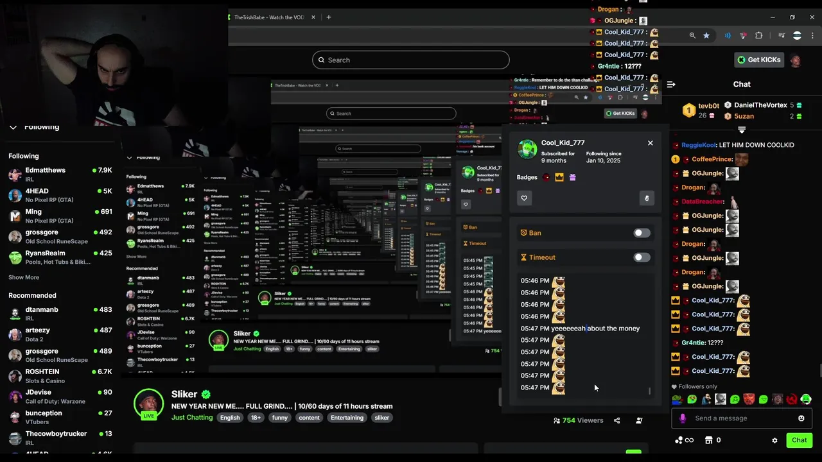Click the purple gift badge in user card
Viewport: 822px width, 462px height.
point(572,178)
